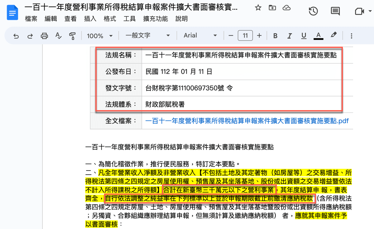Decrease font size with minus button

[231, 36]
